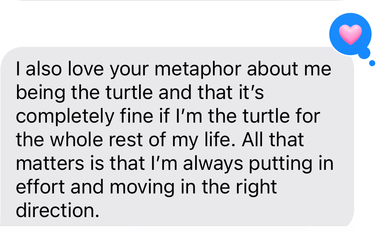Click the word "right" in the message
Screen dimensions: 389x232
(257, 187)
